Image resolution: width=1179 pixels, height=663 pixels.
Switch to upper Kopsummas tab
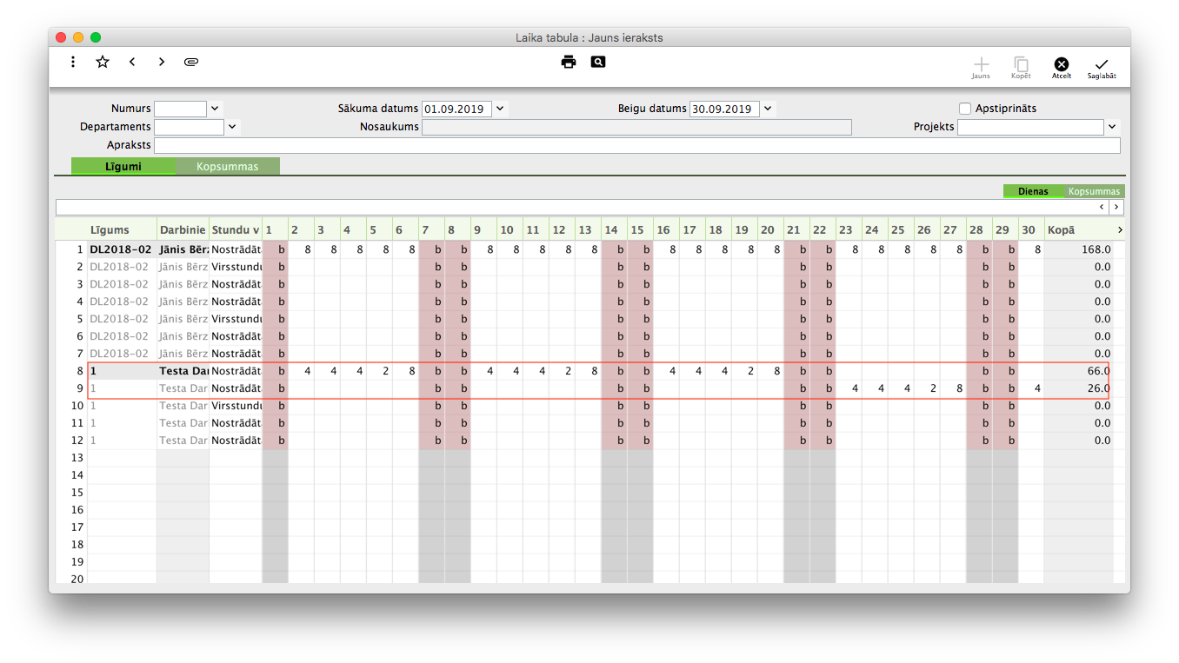click(x=227, y=166)
